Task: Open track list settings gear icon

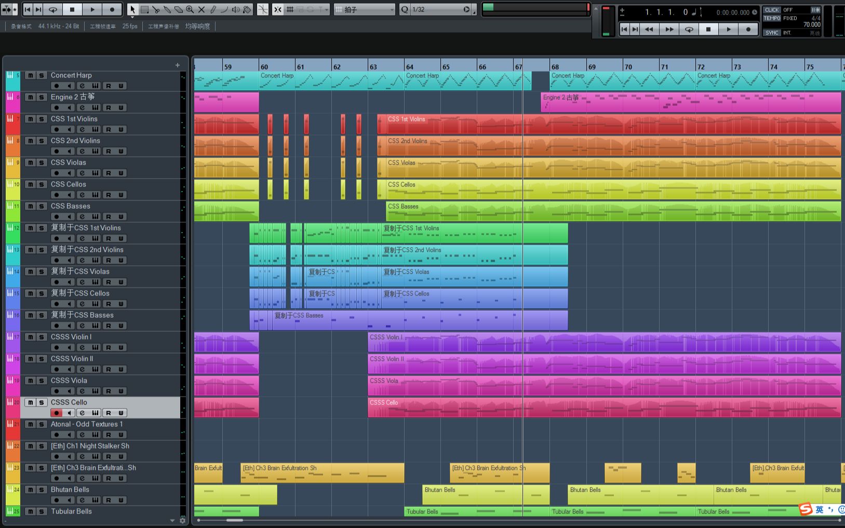Action: pyautogui.click(x=182, y=520)
